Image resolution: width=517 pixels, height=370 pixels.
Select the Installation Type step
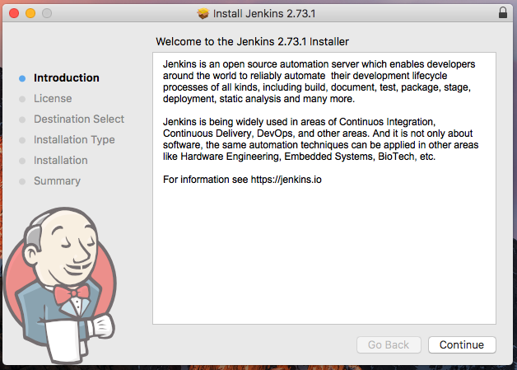tap(74, 139)
